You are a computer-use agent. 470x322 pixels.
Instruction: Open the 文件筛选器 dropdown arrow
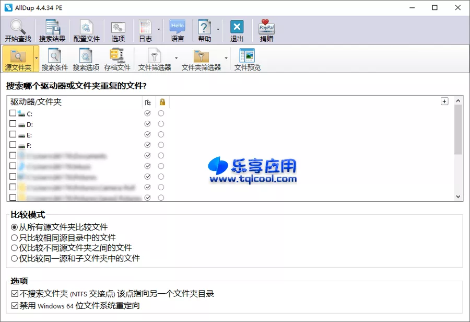click(x=175, y=57)
